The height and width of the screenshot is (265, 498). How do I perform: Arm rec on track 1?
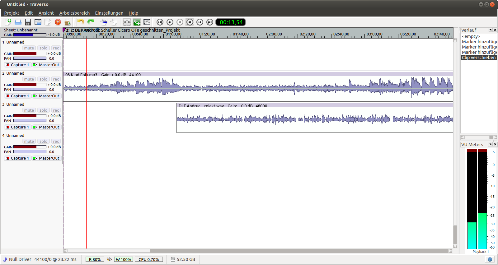(56, 48)
